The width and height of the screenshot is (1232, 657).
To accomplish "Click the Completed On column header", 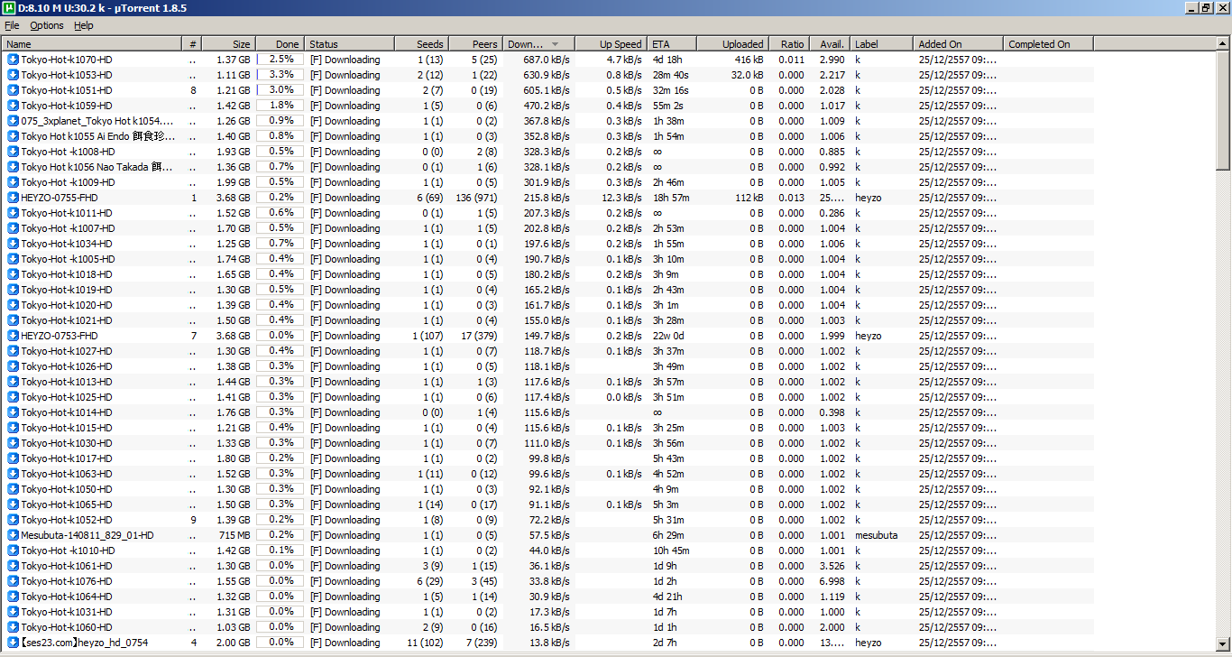I will tap(1049, 43).
